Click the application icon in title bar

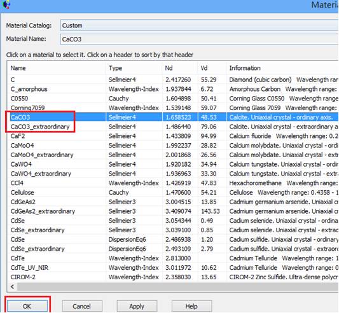click(x=6, y=4)
